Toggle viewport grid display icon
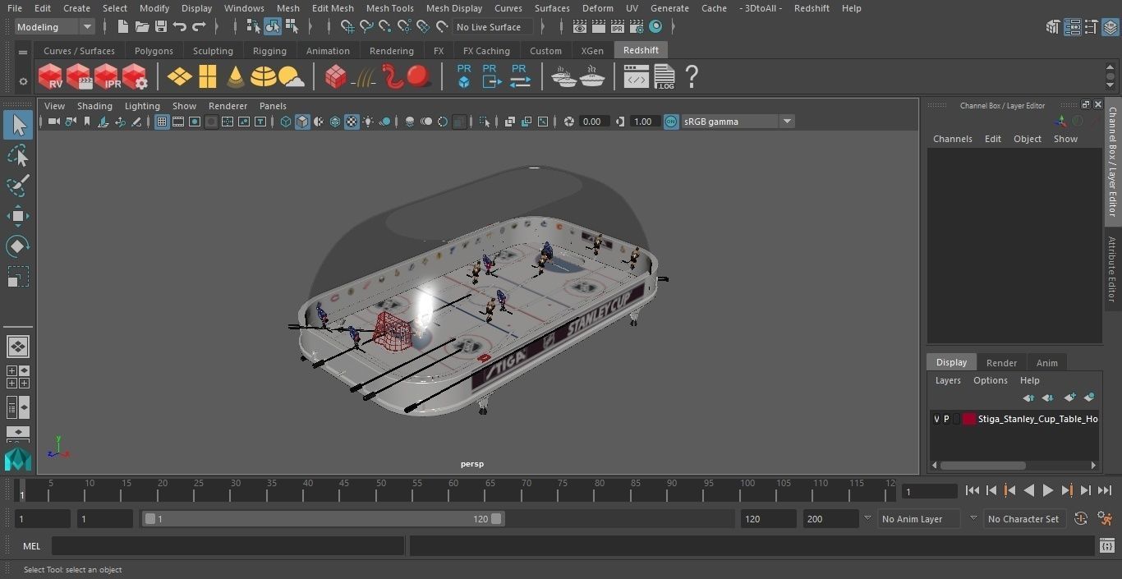 coord(162,122)
